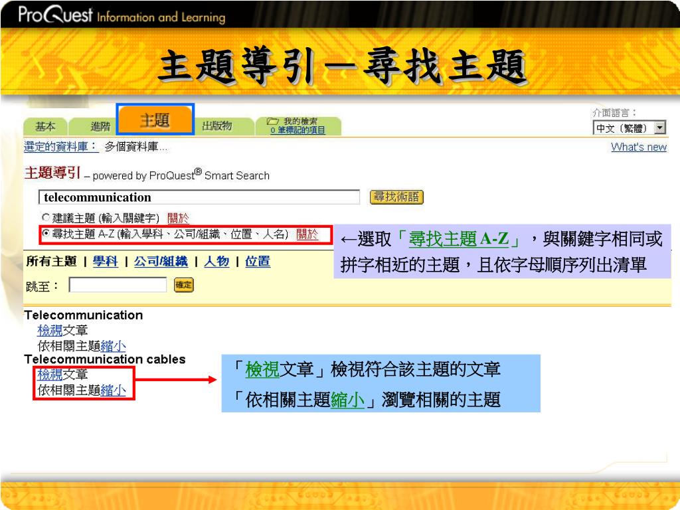Click the 尋找術語 button

[396, 197]
